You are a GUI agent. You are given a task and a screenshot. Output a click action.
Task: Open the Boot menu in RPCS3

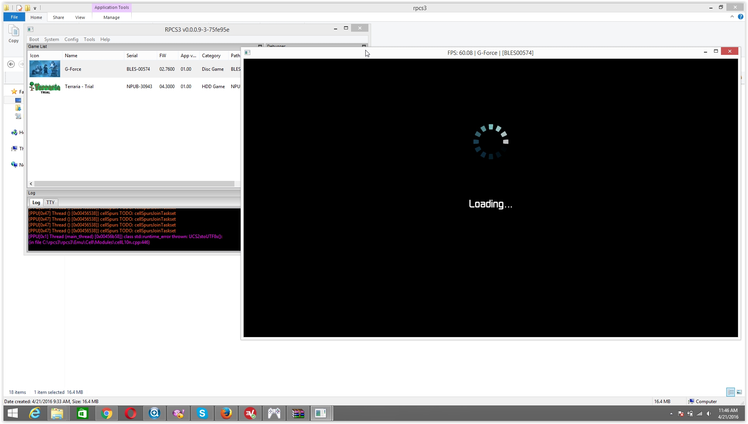click(x=34, y=39)
